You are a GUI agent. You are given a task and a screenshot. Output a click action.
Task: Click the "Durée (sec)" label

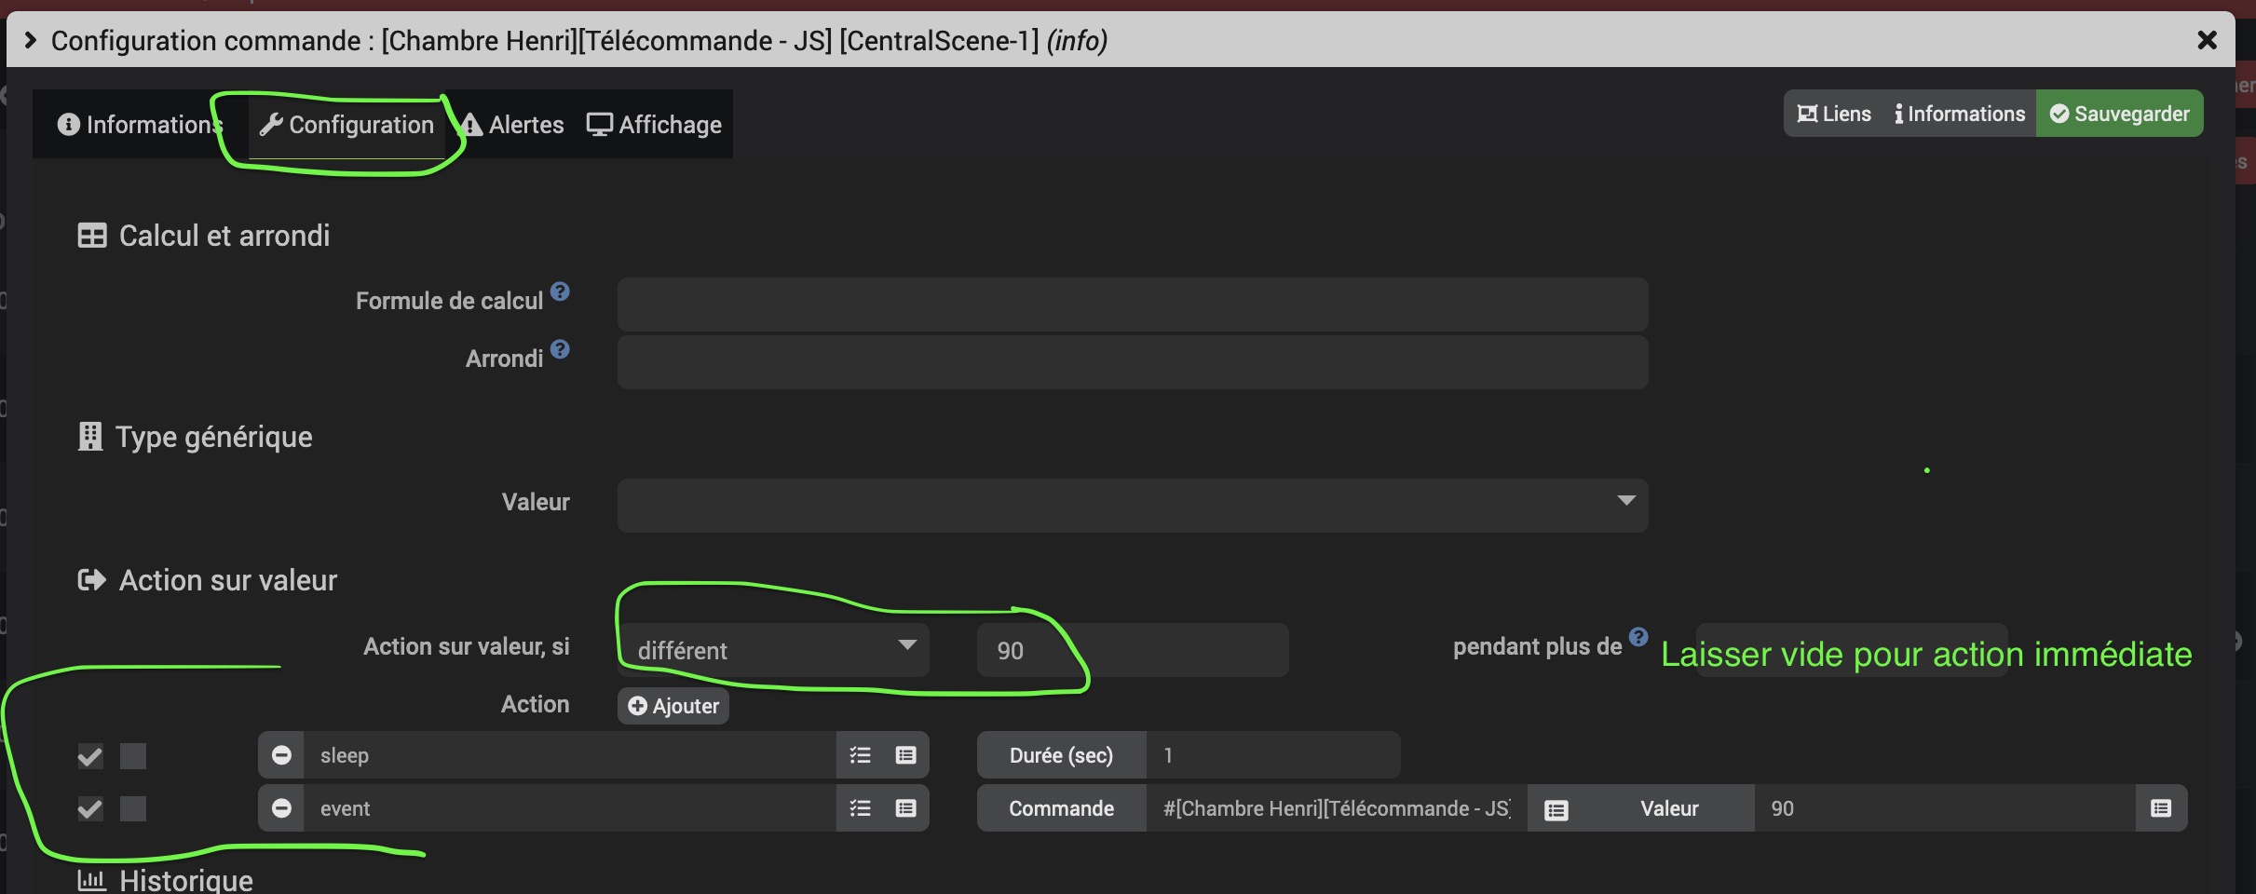1061,755
